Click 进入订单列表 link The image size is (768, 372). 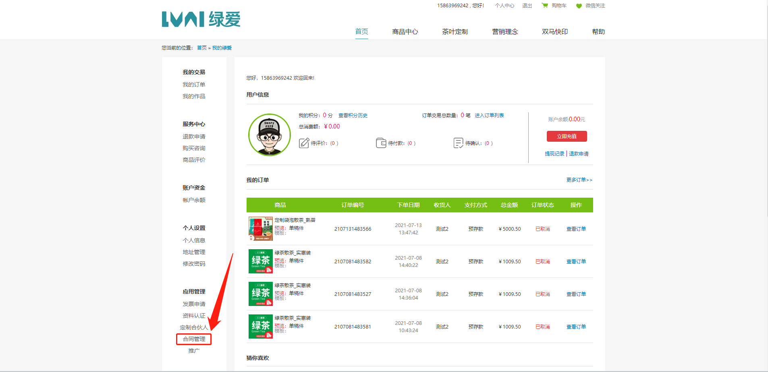(489, 116)
